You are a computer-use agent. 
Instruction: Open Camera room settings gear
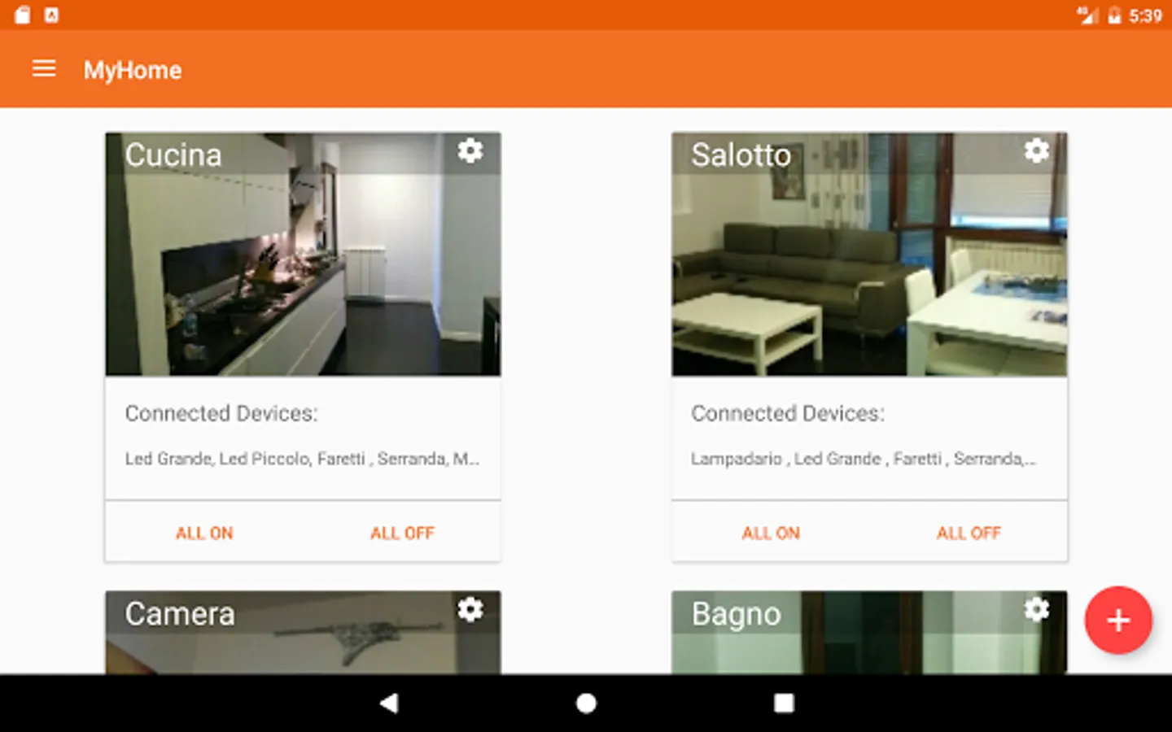click(x=470, y=609)
